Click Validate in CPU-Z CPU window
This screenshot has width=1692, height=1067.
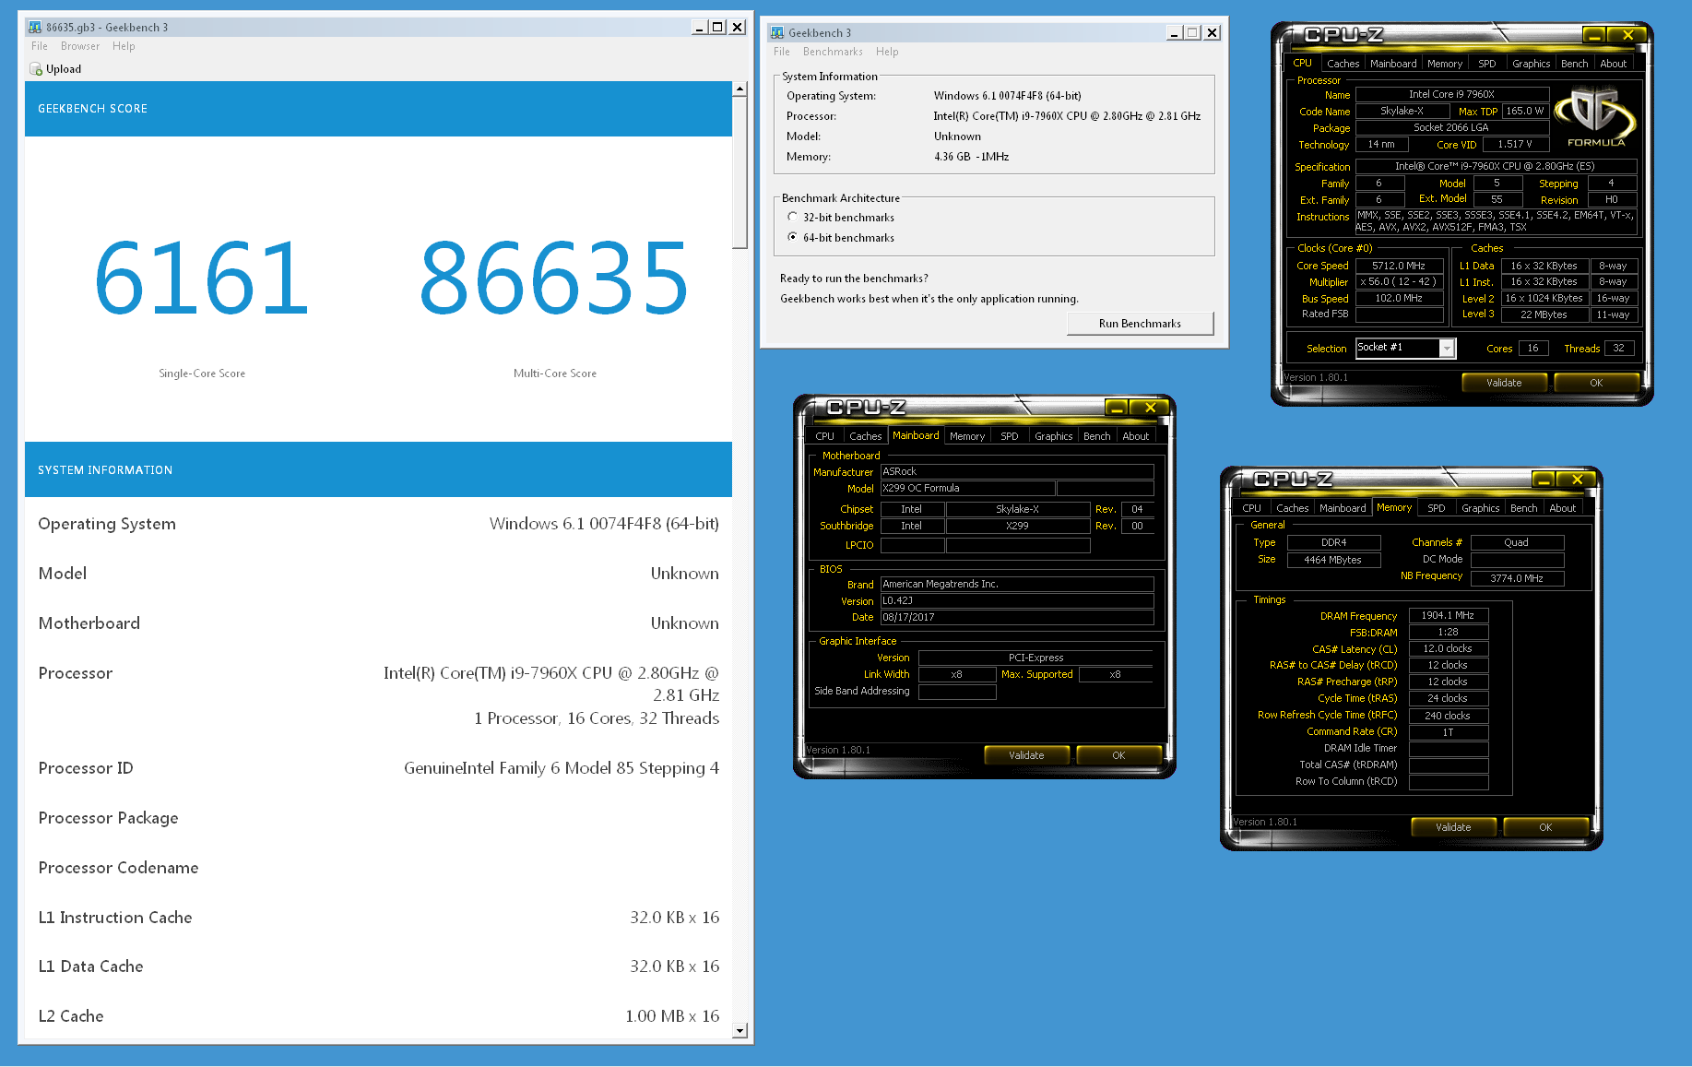1505,383
